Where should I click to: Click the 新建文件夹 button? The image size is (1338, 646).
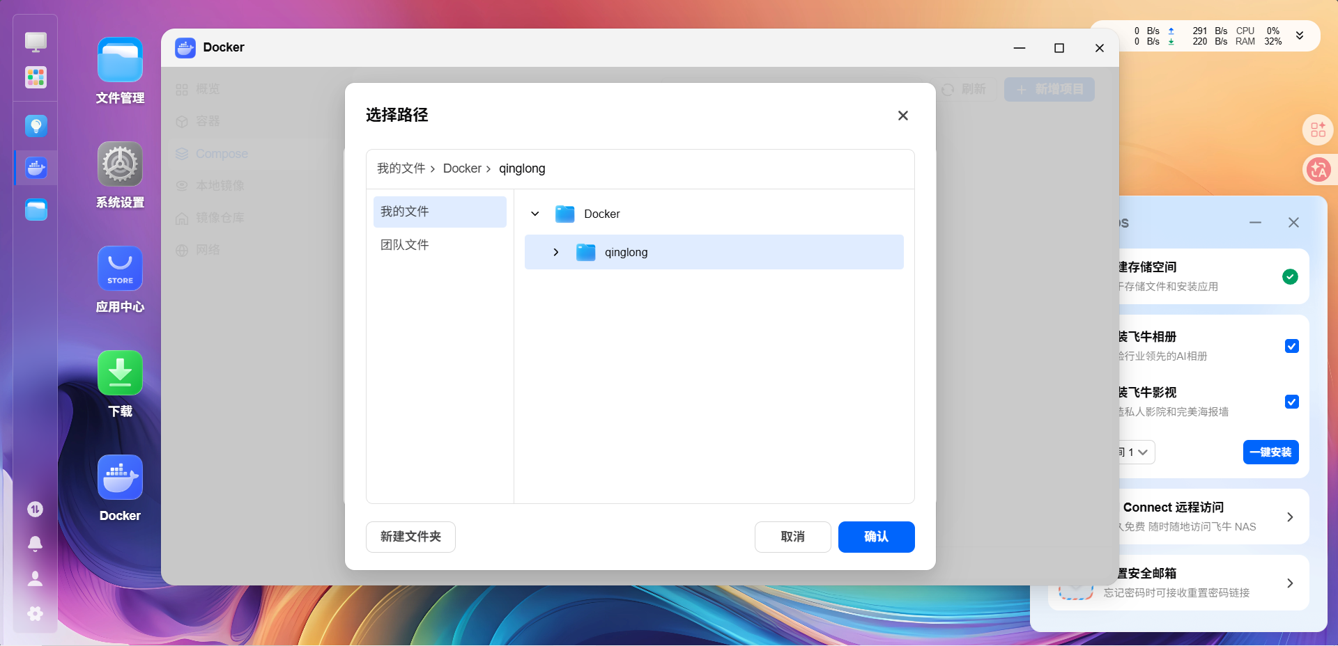pyautogui.click(x=410, y=537)
